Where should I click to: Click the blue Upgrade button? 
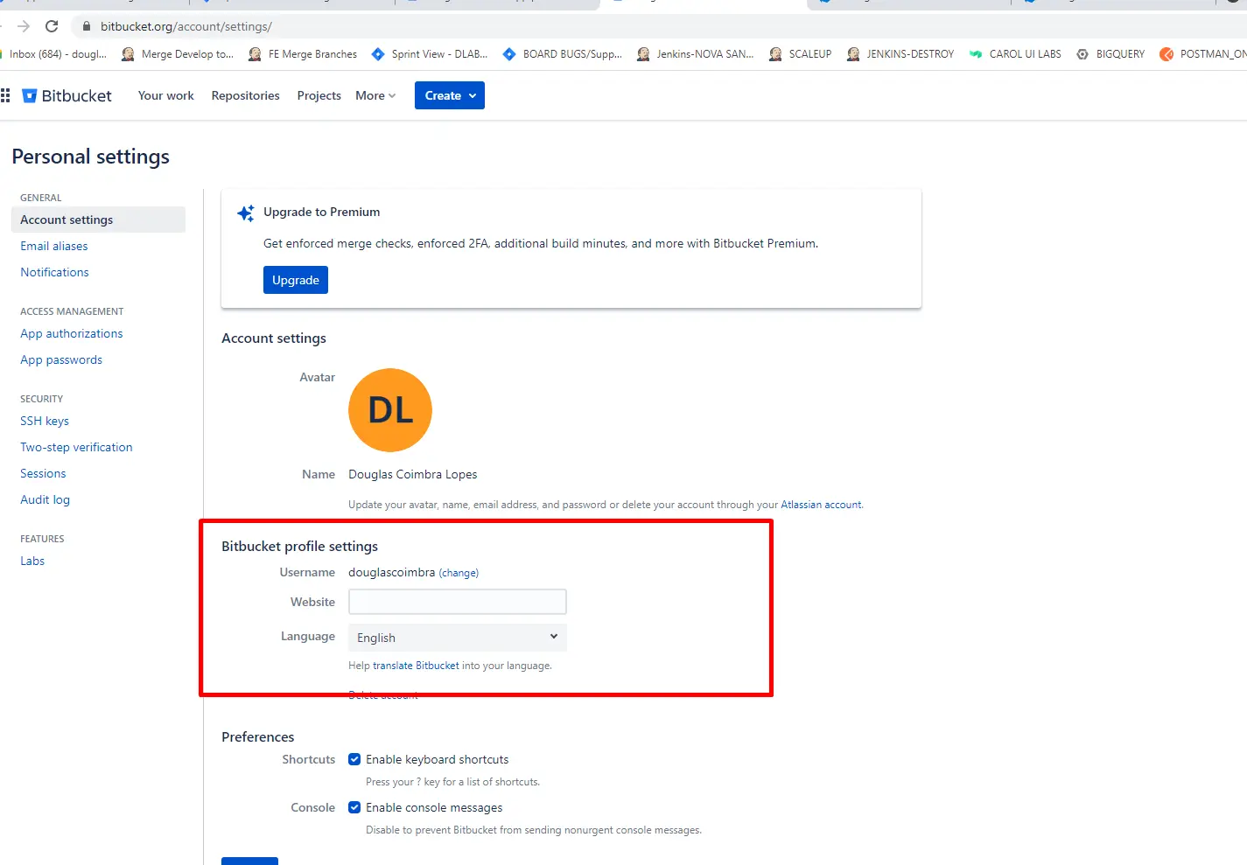296,280
